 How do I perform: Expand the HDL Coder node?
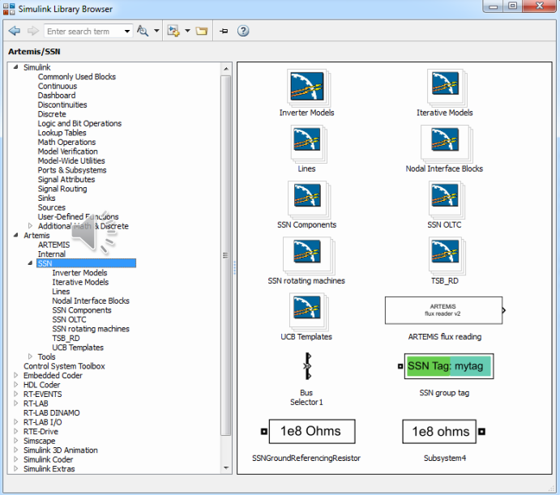tap(15, 384)
